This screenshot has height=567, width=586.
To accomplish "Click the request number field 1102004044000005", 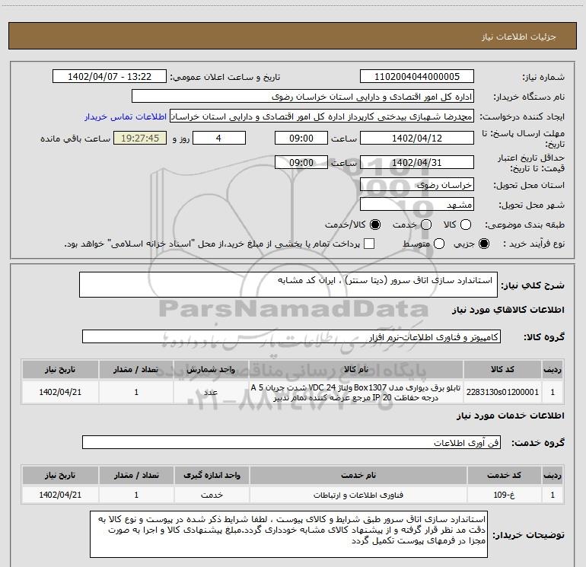I will point(417,77).
